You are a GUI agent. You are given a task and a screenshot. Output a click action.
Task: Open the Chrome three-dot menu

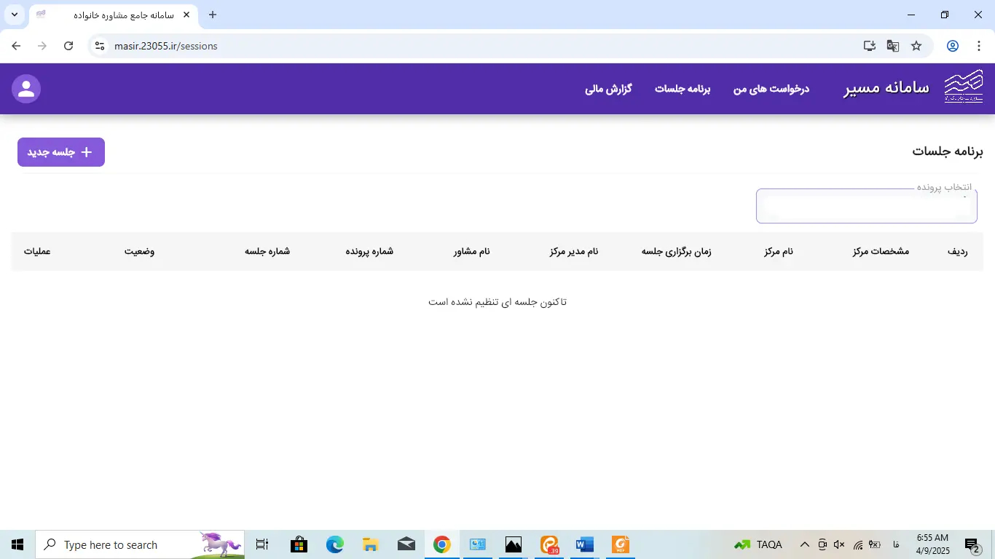tap(978, 46)
